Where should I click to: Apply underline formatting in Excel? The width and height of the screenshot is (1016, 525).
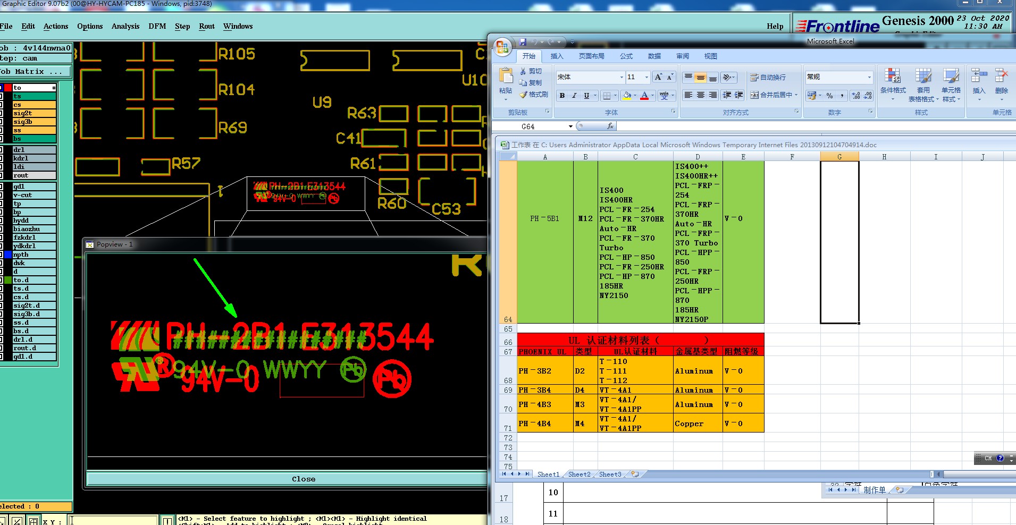586,96
